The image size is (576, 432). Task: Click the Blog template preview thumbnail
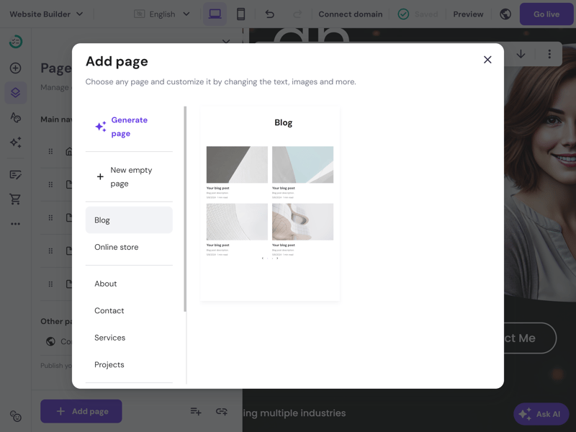pos(270,204)
